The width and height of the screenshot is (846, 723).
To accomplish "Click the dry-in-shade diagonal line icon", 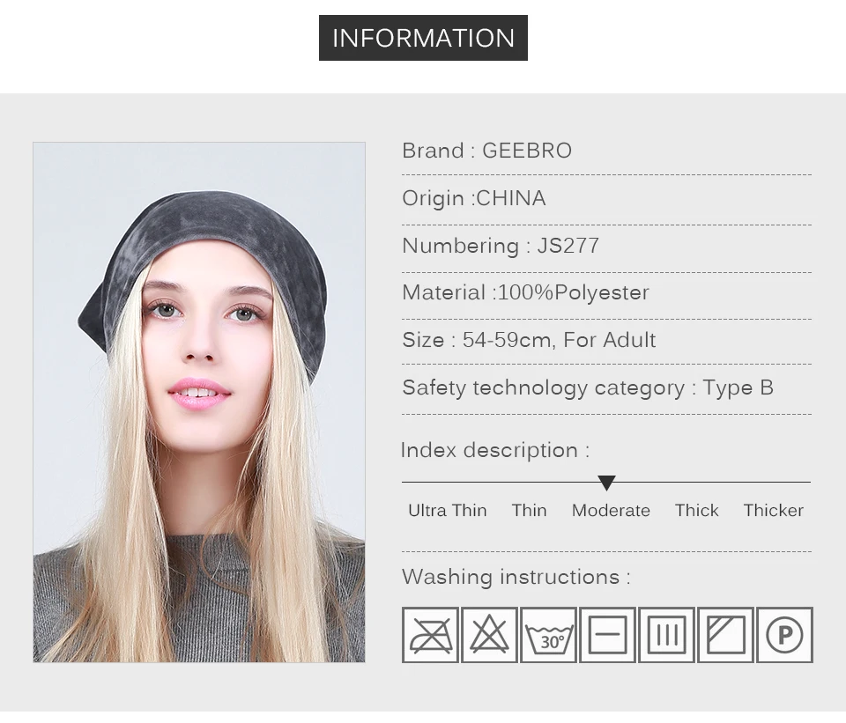I will (725, 635).
